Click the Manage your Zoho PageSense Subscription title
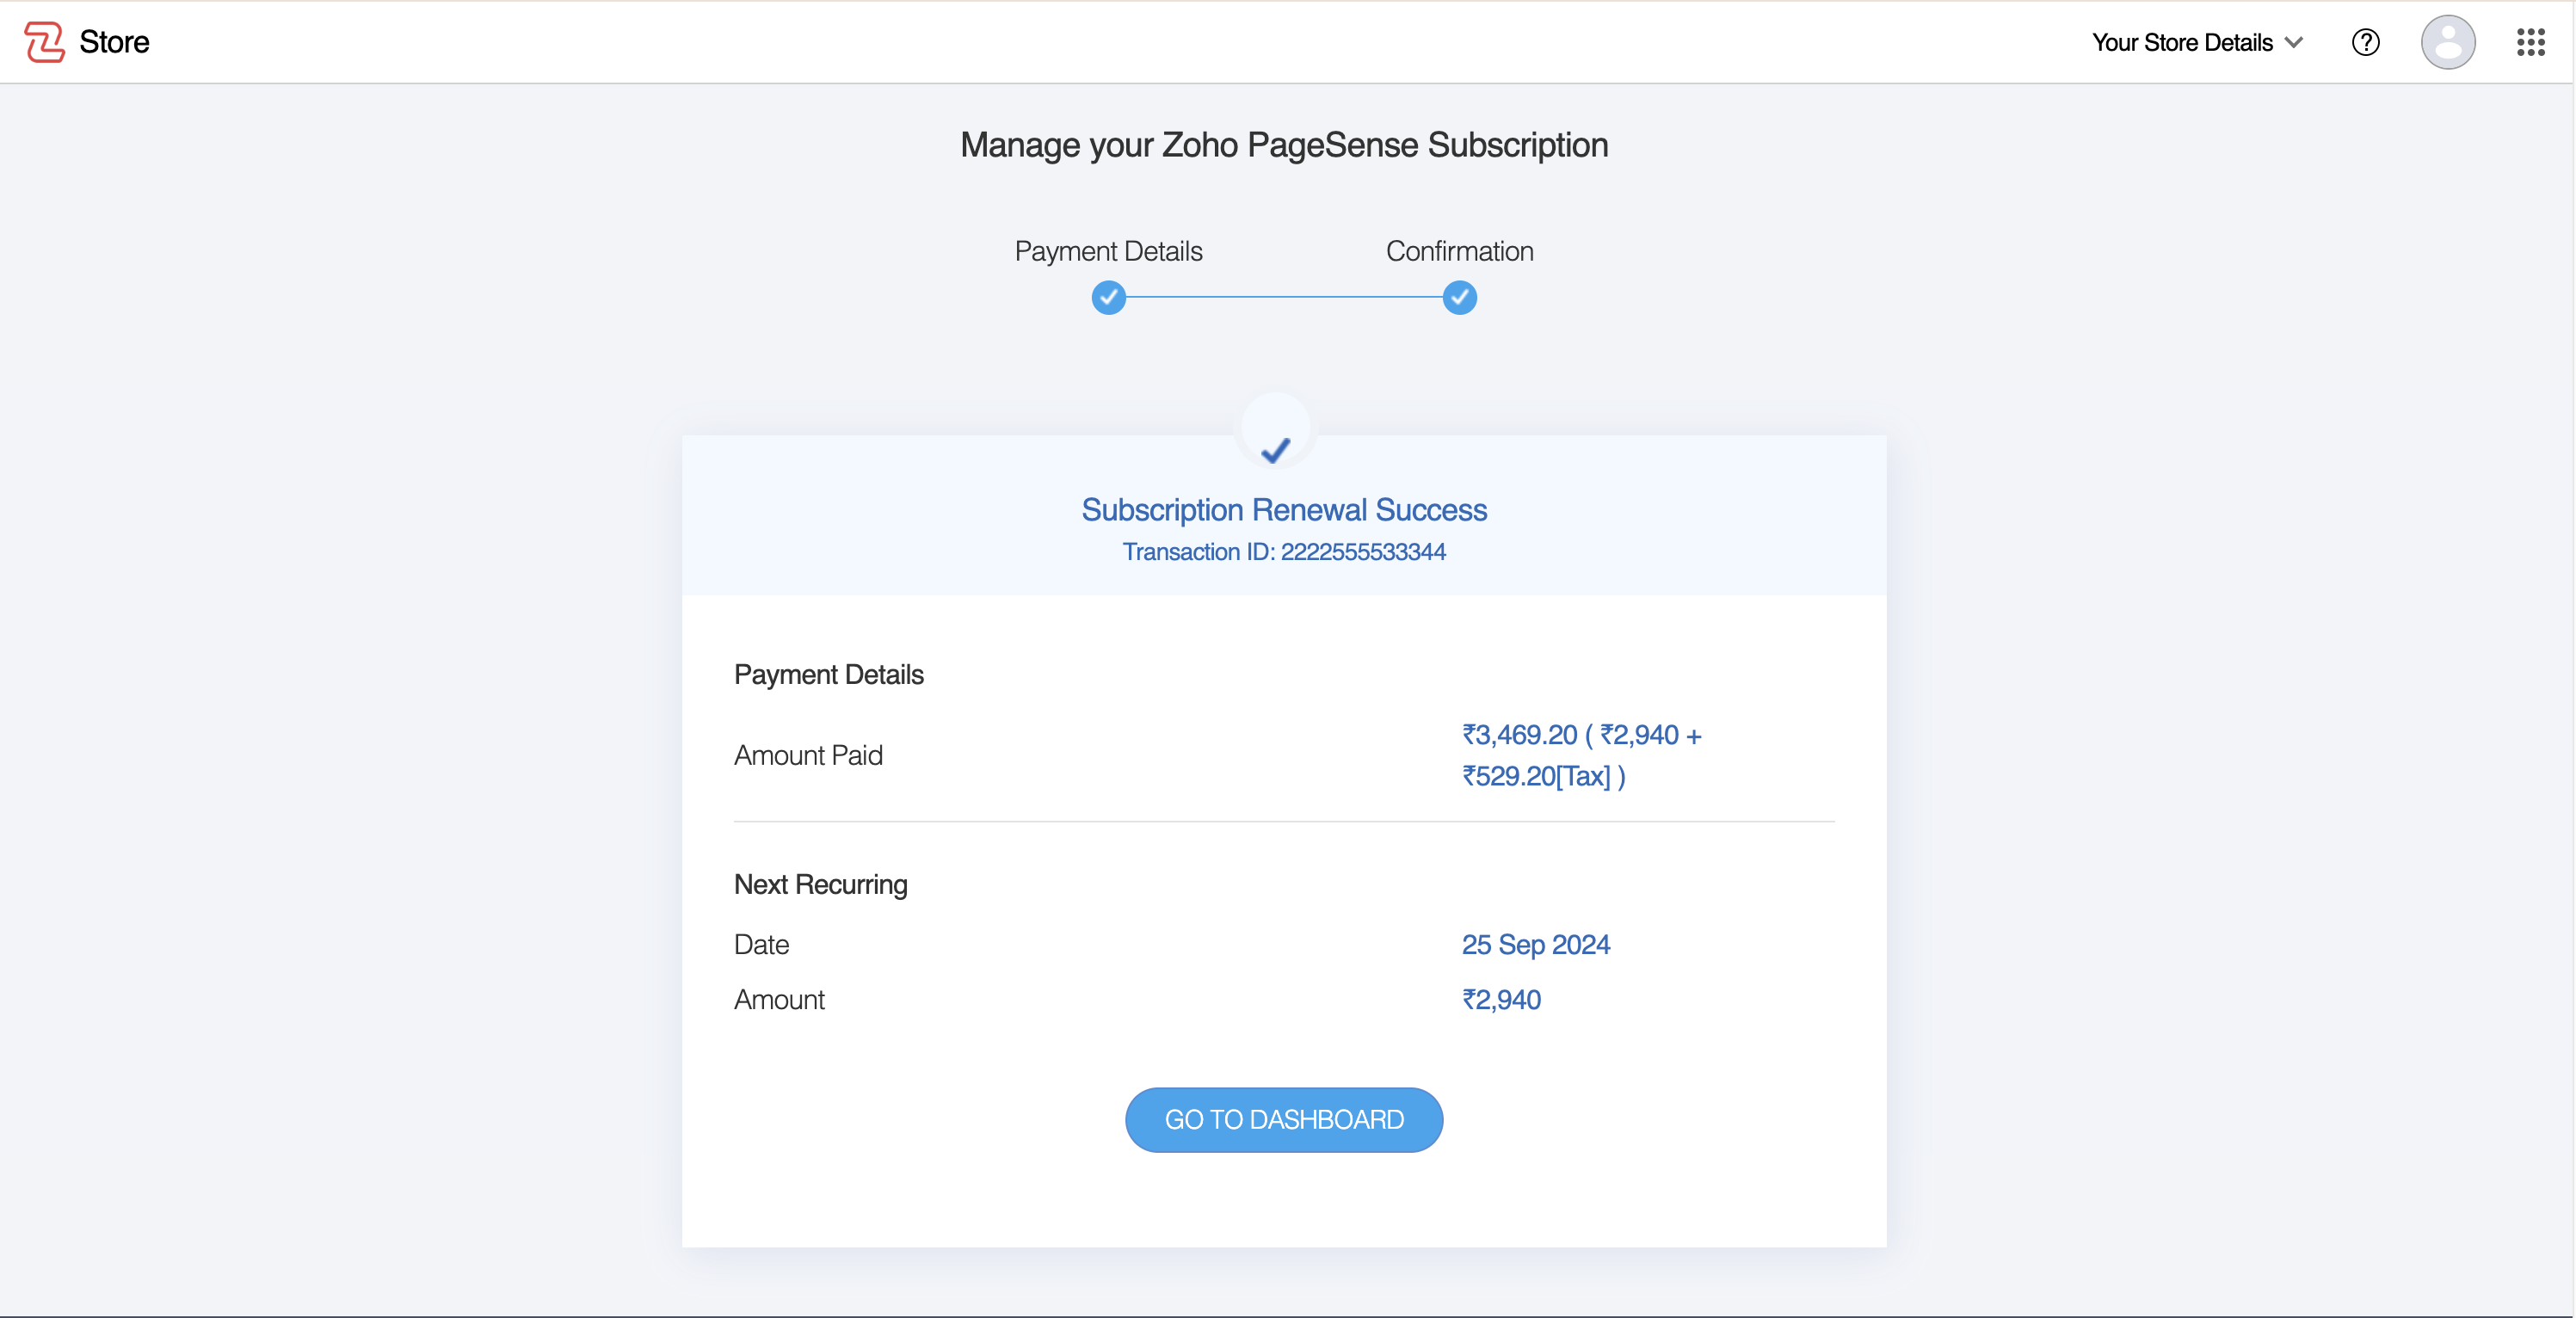The image size is (2576, 1318). pyautogui.click(x=1284, y=145)
